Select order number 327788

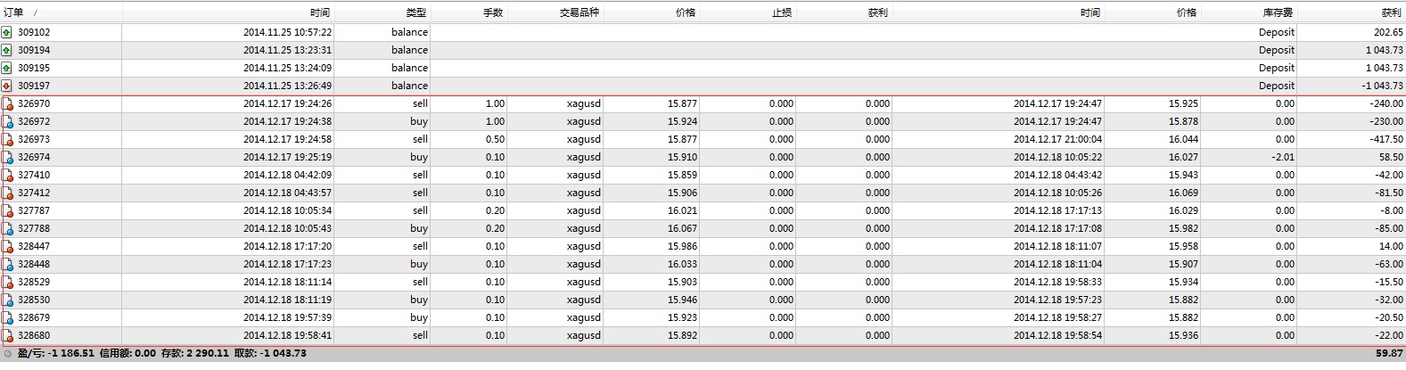34,228
